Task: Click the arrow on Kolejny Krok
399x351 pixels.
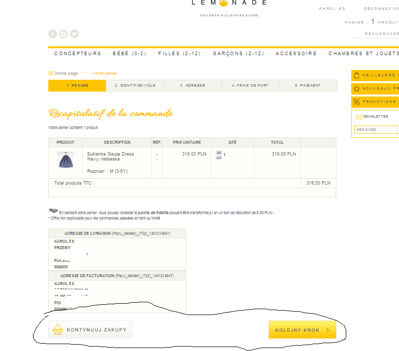Action: [x=328, y=330]
